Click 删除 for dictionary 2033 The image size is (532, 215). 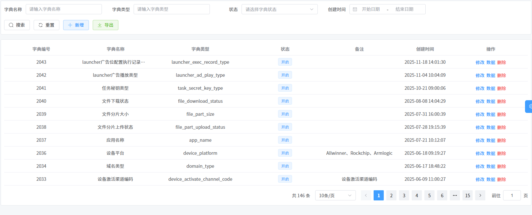point(502,179)
